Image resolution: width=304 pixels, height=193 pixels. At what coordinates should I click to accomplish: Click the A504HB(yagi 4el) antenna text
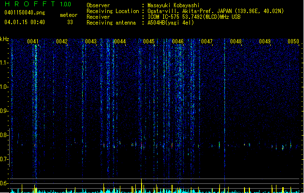point(171,23)
